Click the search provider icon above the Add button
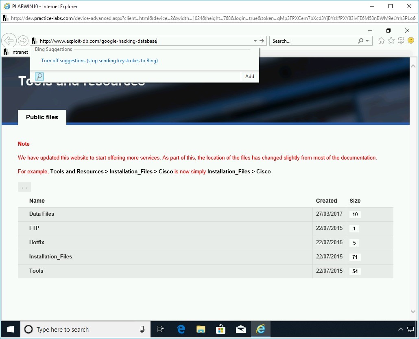This screenshot has height=339, width=419. point(39,76)
